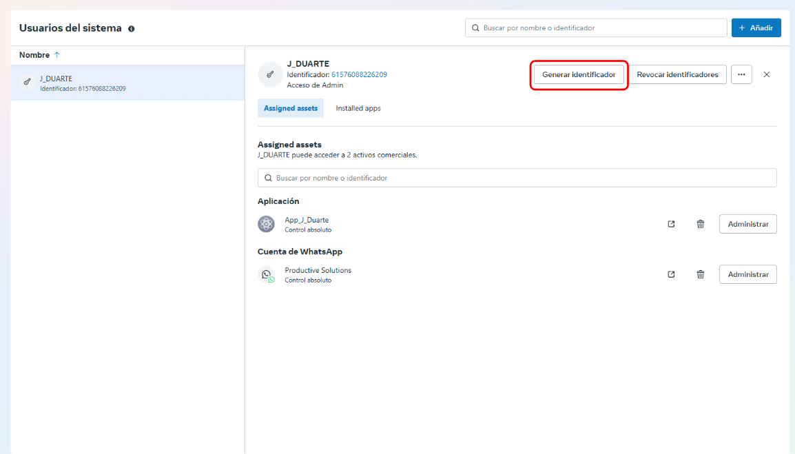The height and width of the screenshot is (454, 795).
Task: Open identifier link 61576088226209 in header
Action: coord(359,74)
